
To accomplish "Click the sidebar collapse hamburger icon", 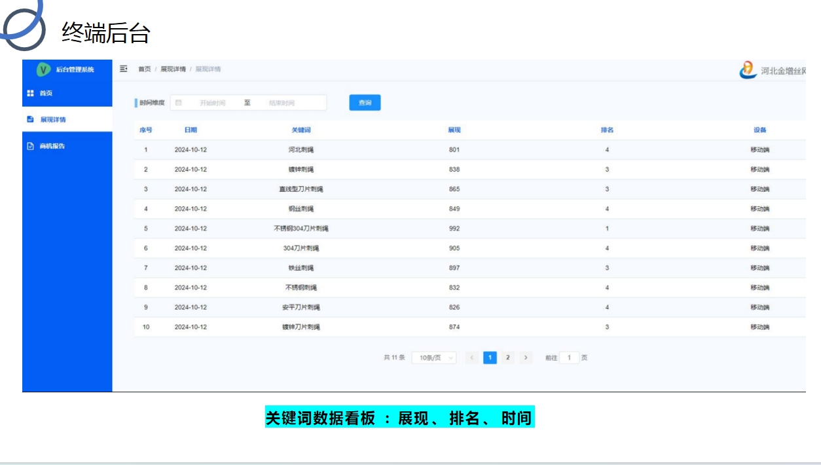I will pyautogui.click(x=124, y=69).
